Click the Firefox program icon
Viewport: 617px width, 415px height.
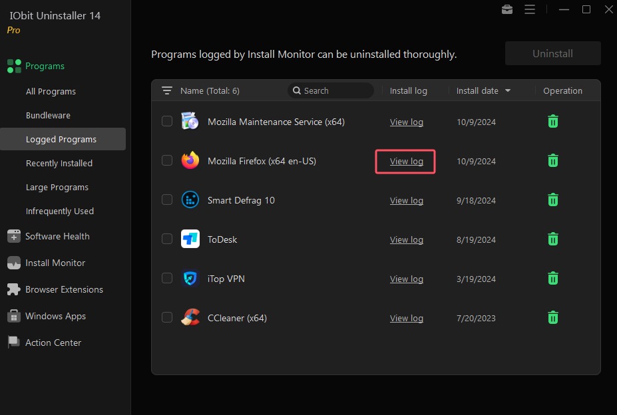[x=190, y=160]
